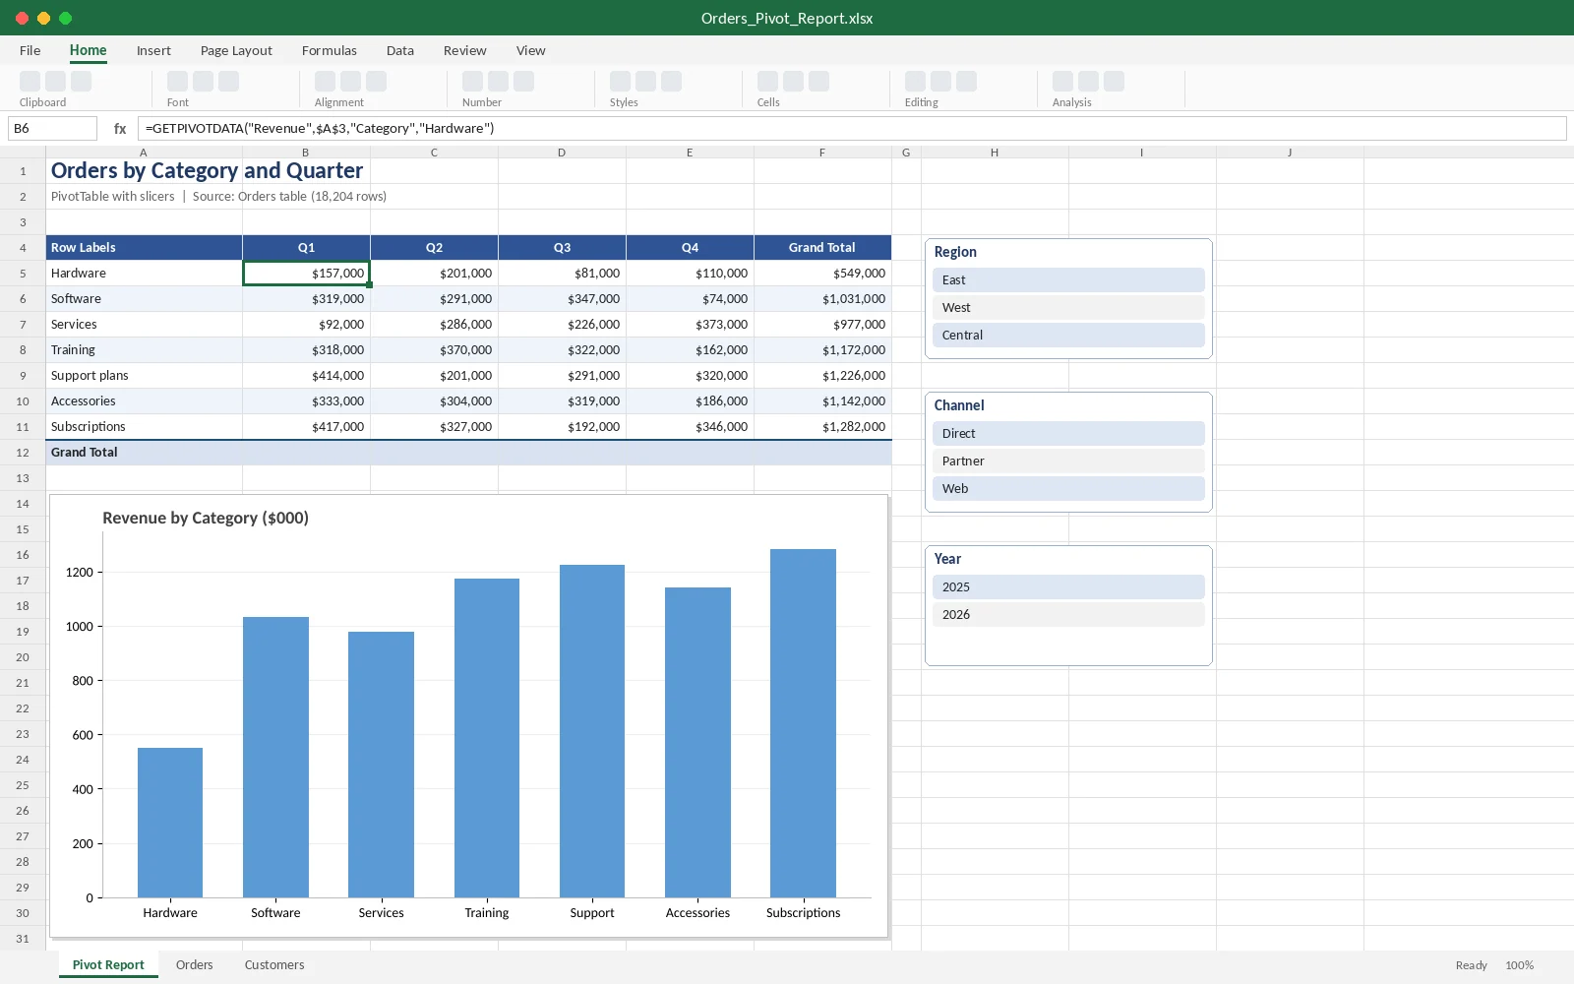This screenshot has height=984, width=1574.
Task: Select the Row Labels header cell
Action: pos(144,248)
